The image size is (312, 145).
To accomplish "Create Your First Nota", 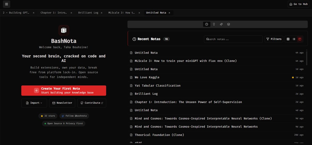I will [64, 90].
